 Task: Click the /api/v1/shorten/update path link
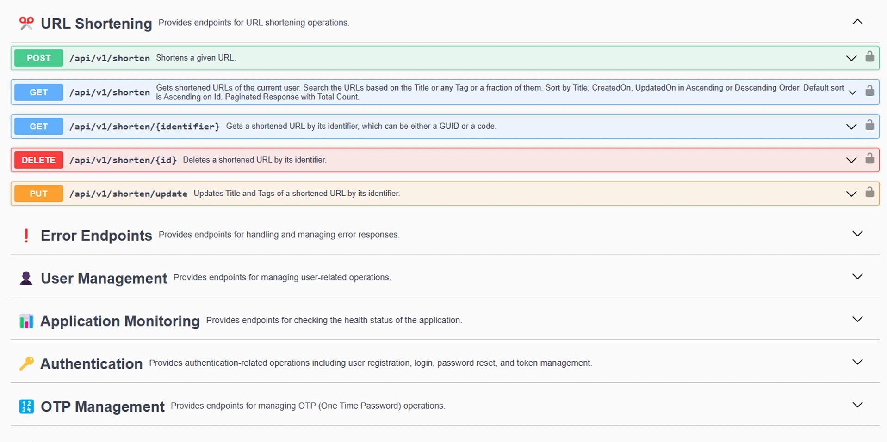click(x=128, y=194)
